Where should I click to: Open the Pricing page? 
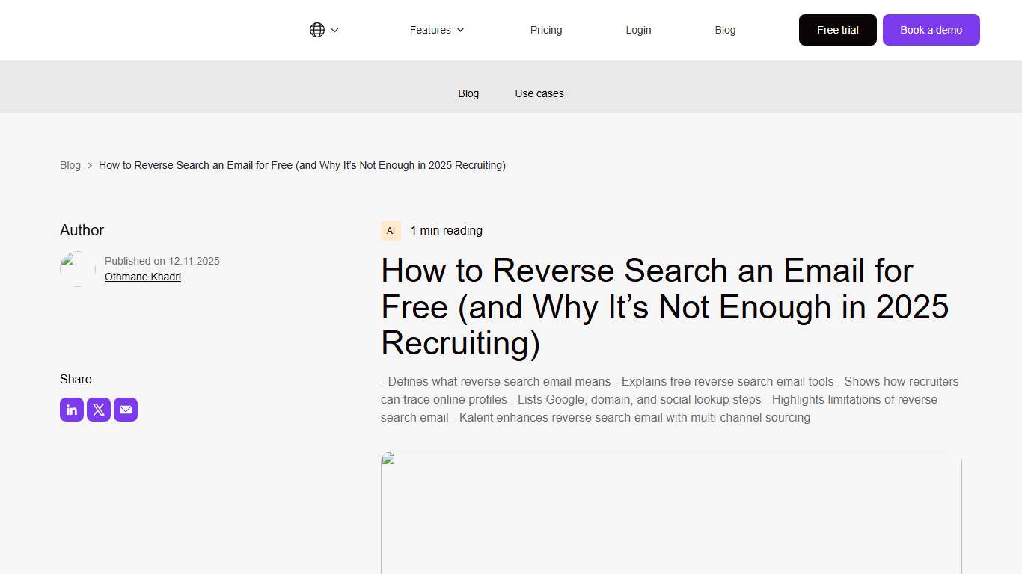coord(545,30)
